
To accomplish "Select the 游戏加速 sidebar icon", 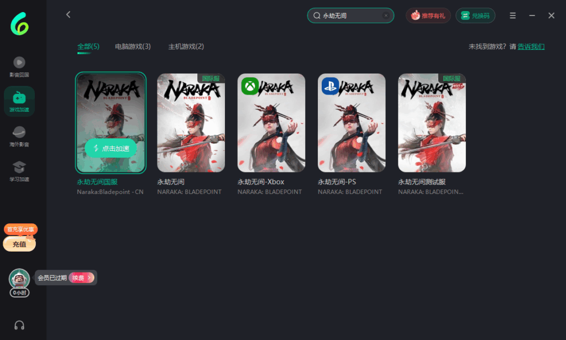I will click(x=19, y=101).
